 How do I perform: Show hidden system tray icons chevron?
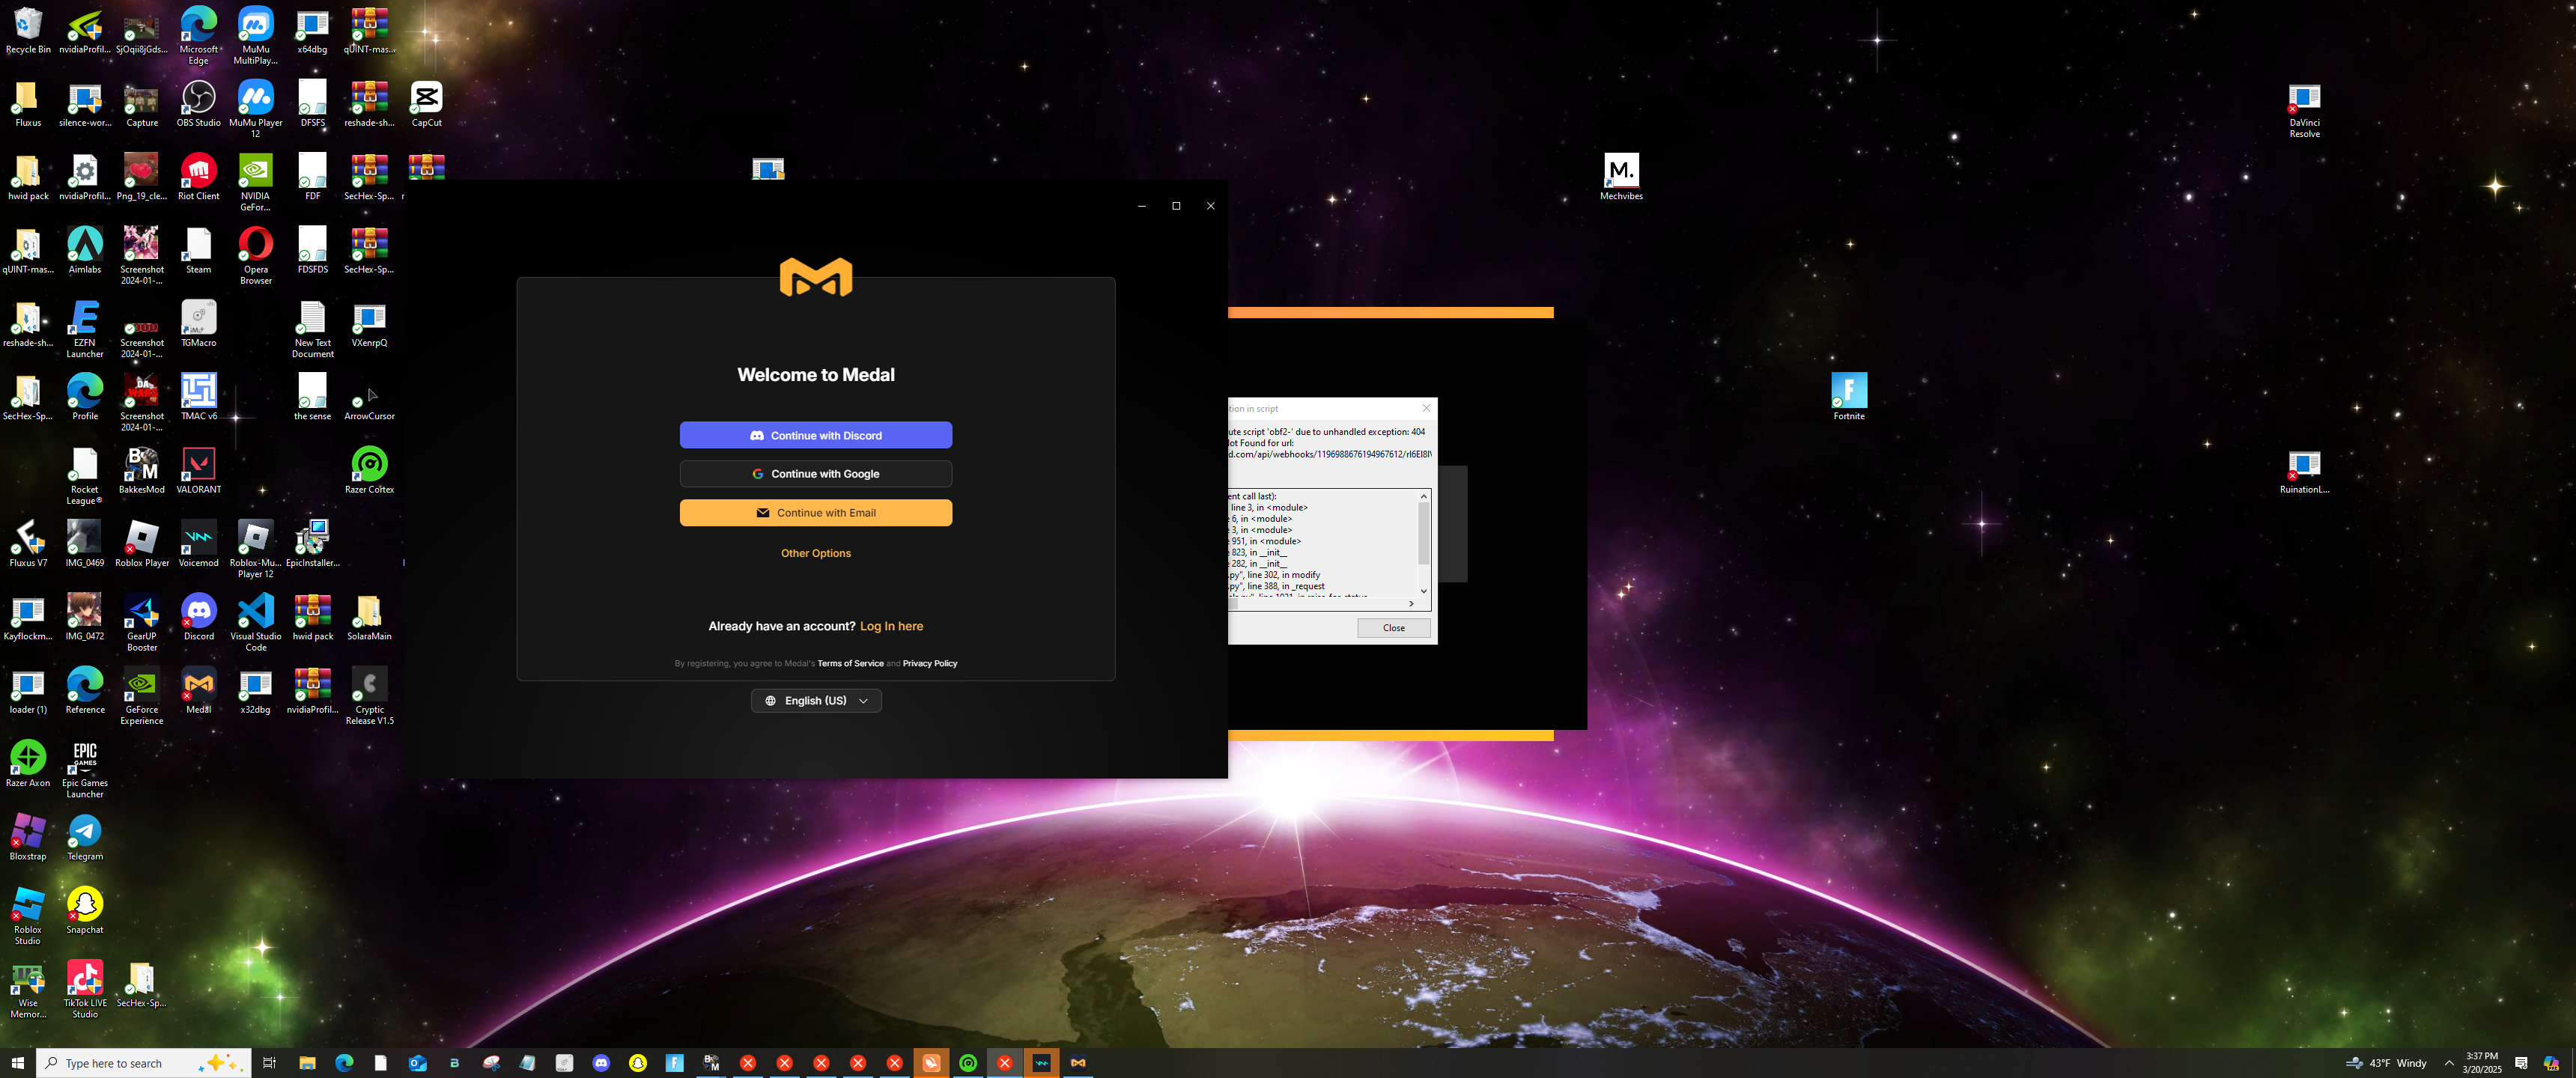pos(2448,1063)
